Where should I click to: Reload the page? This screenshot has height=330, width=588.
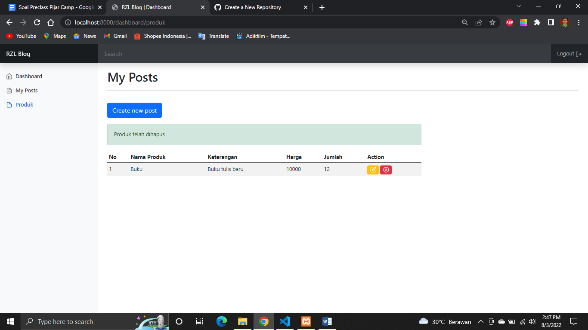(37, 22)
